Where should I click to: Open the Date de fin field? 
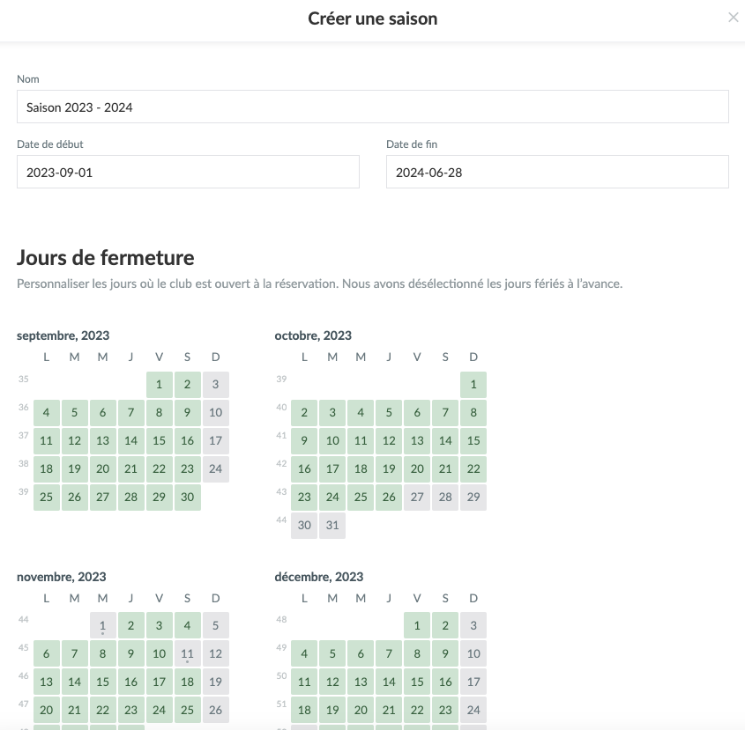pyautogui.click(x=557, y=172)
